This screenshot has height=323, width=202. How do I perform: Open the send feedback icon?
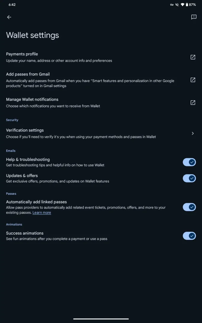[x=194, y=17]
